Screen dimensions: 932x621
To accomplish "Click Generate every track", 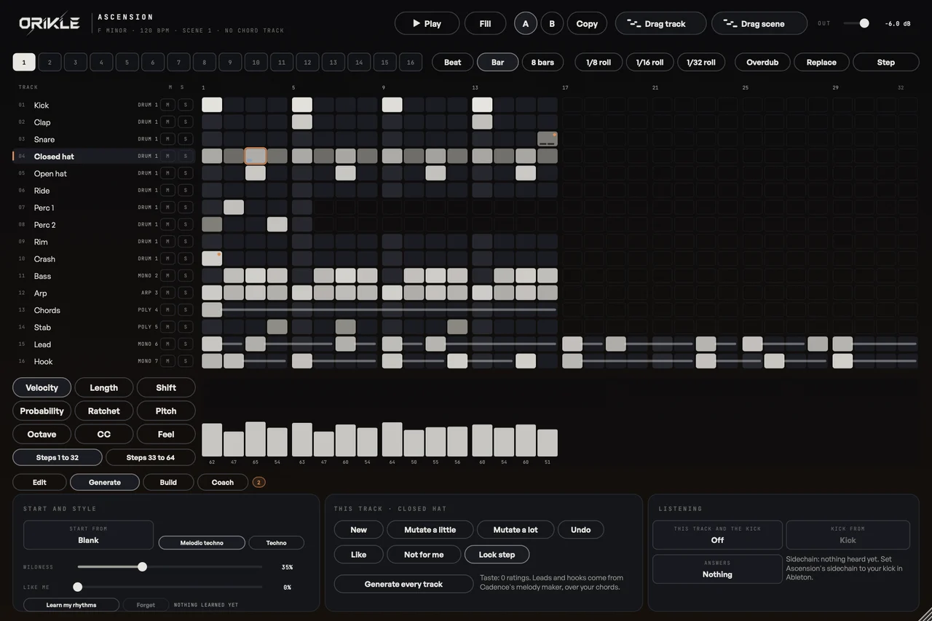I will 403,584.
